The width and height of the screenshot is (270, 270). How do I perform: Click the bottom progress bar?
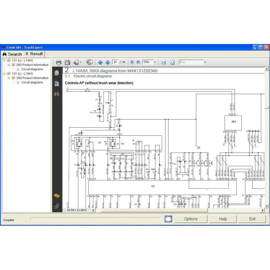[x=95, y=219]
